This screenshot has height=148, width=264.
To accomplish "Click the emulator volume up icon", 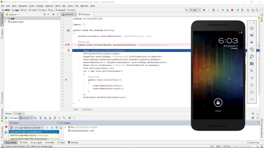I will (252, 35).
